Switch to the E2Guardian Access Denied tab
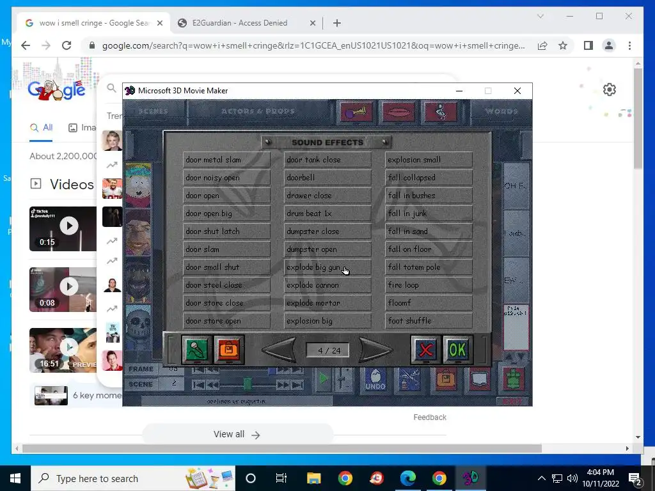The height and width of the screenshot is (491, 655). pyautogui.click(x=246, y=23)
